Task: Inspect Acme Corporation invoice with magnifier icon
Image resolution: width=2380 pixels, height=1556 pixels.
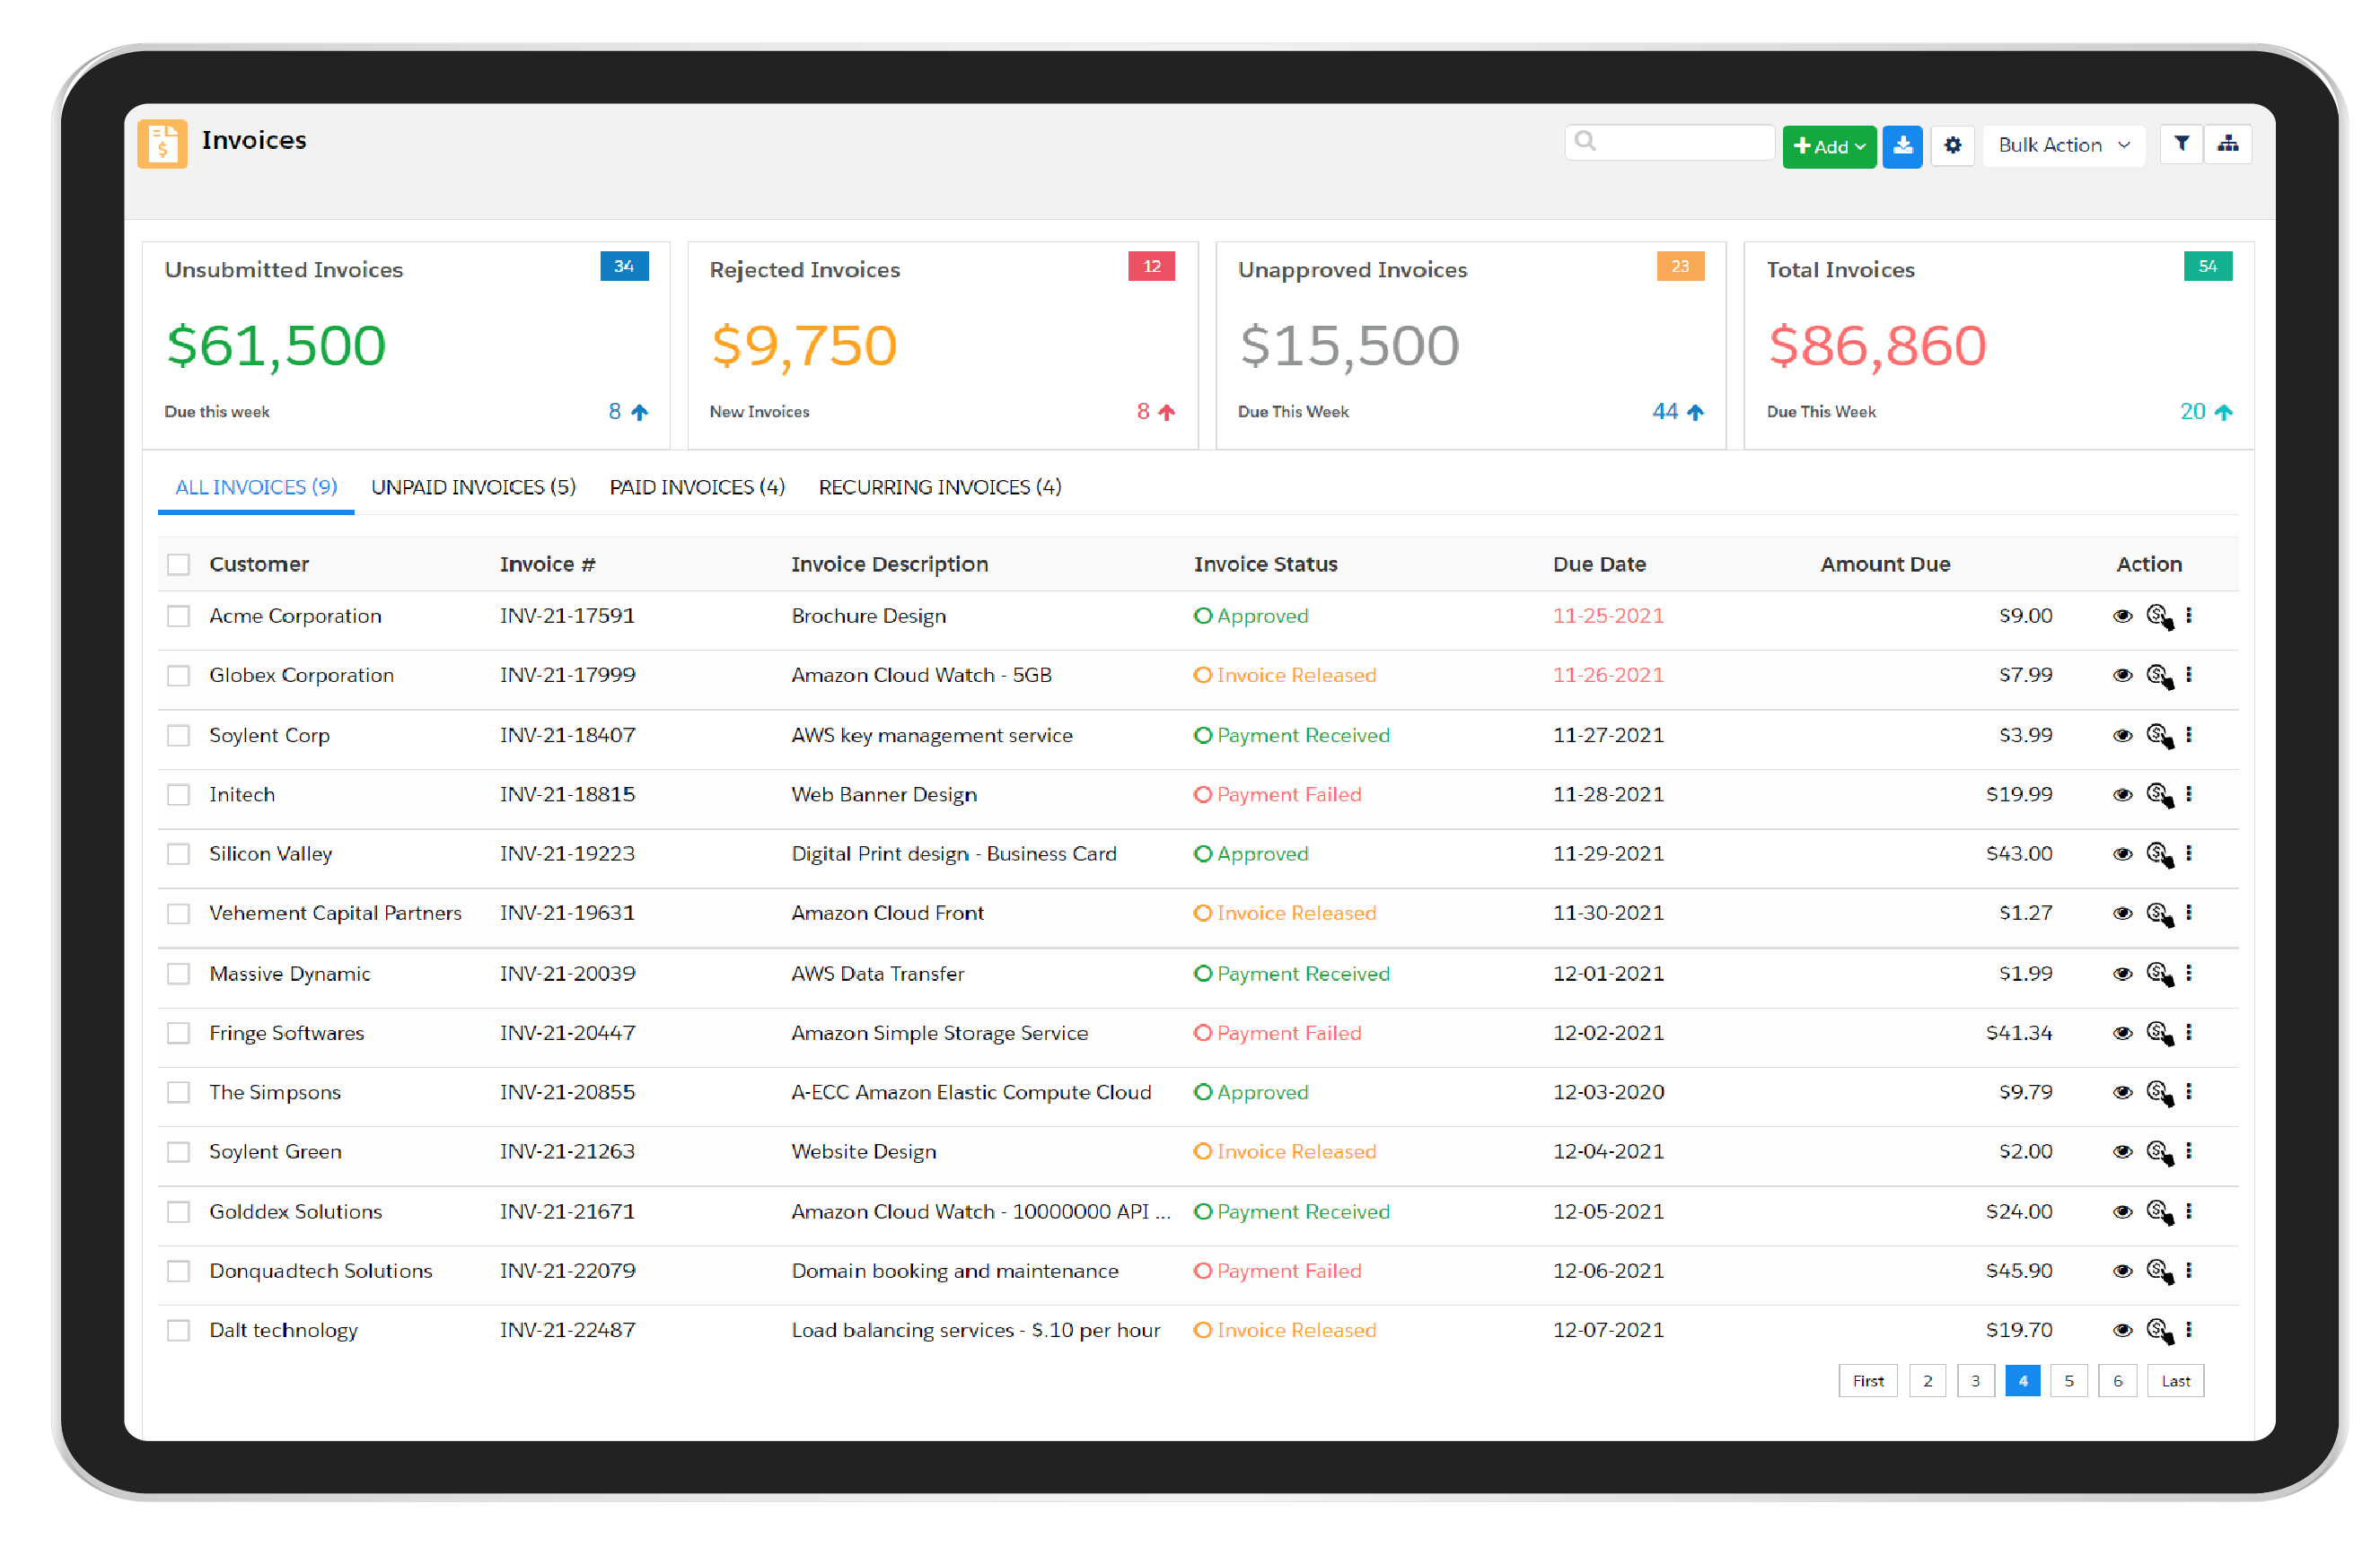Action: 2160,616
